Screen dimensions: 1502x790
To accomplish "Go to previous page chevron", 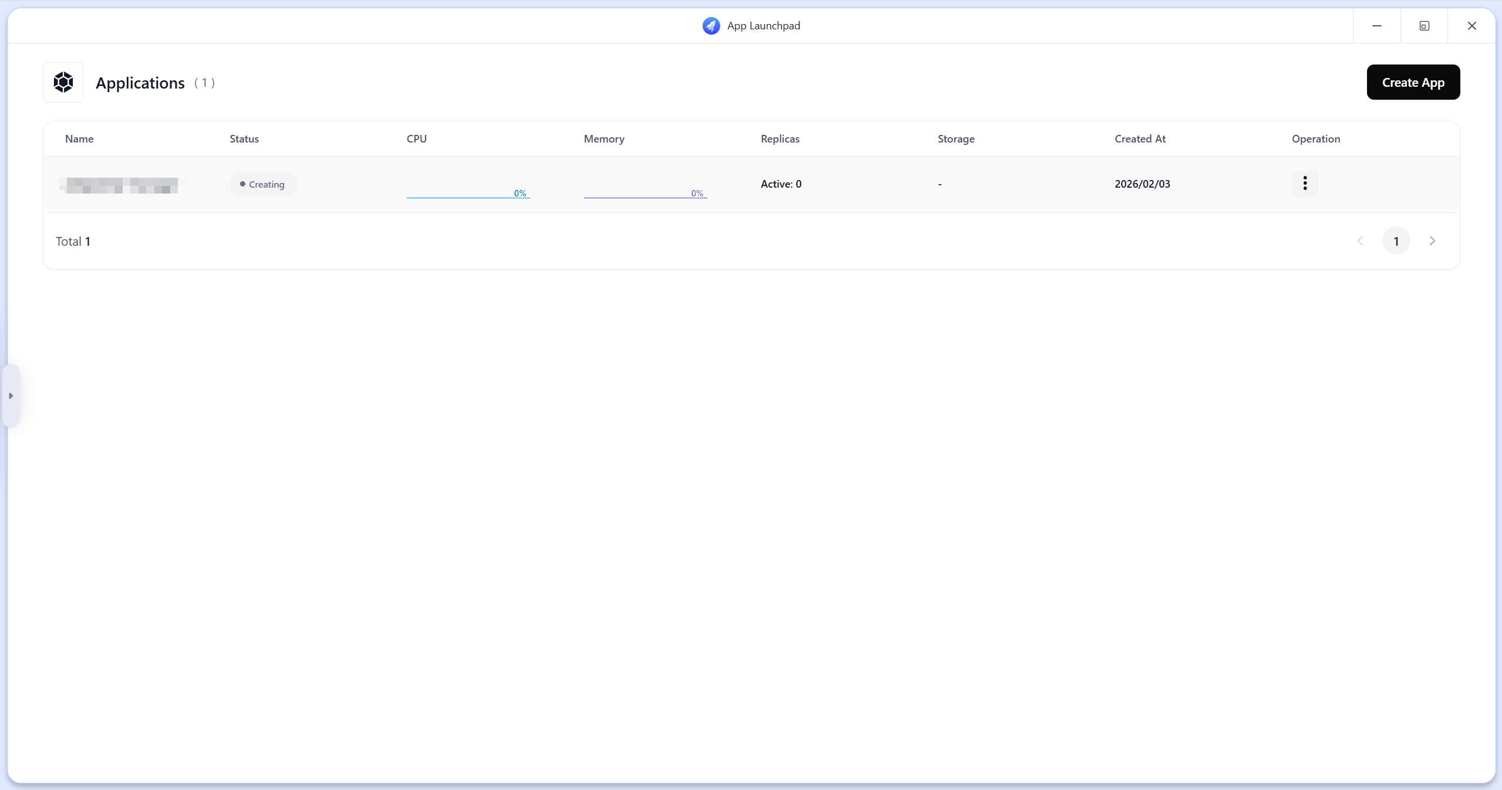I will point(1360,241).
